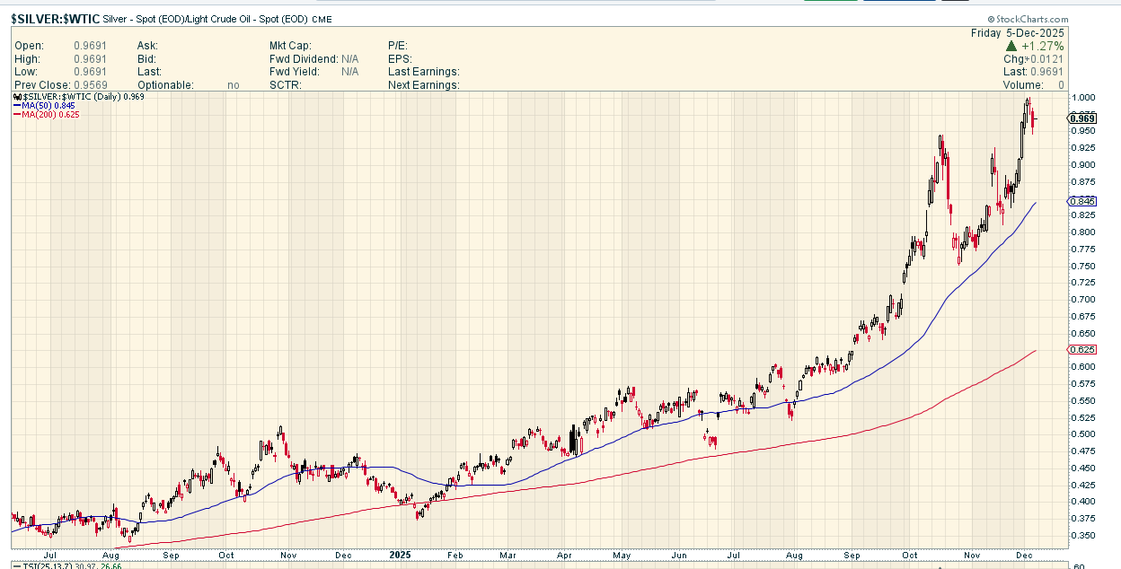Open the StockCharts.com copyright link
The image size is (1121, 569).
pos(1028,19)
